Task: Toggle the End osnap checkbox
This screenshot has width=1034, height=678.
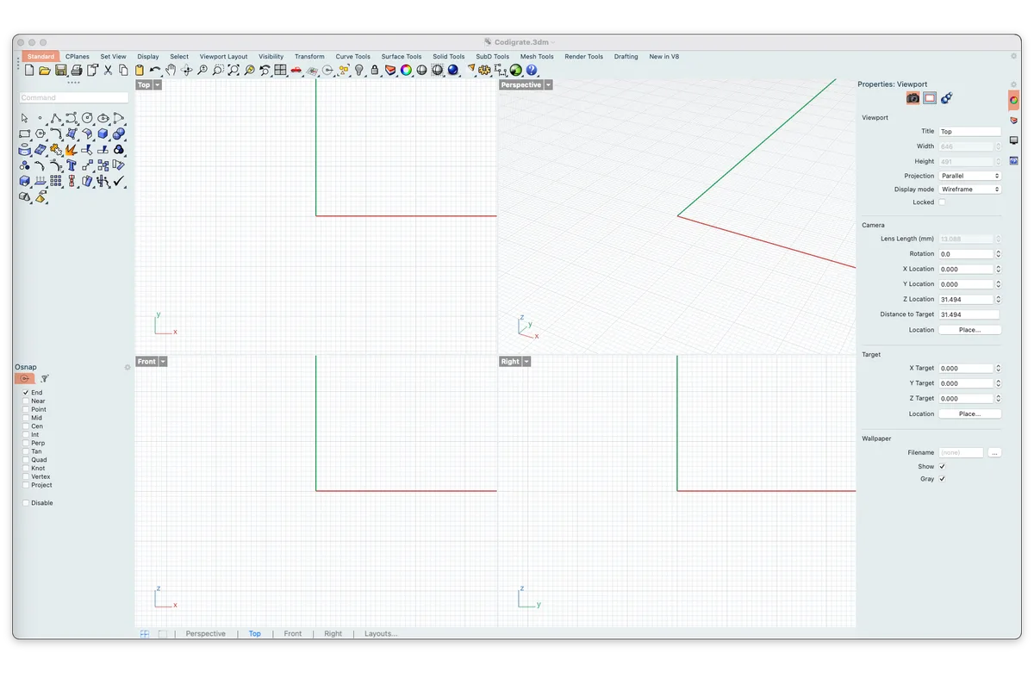Action: (x=26, y=393)
